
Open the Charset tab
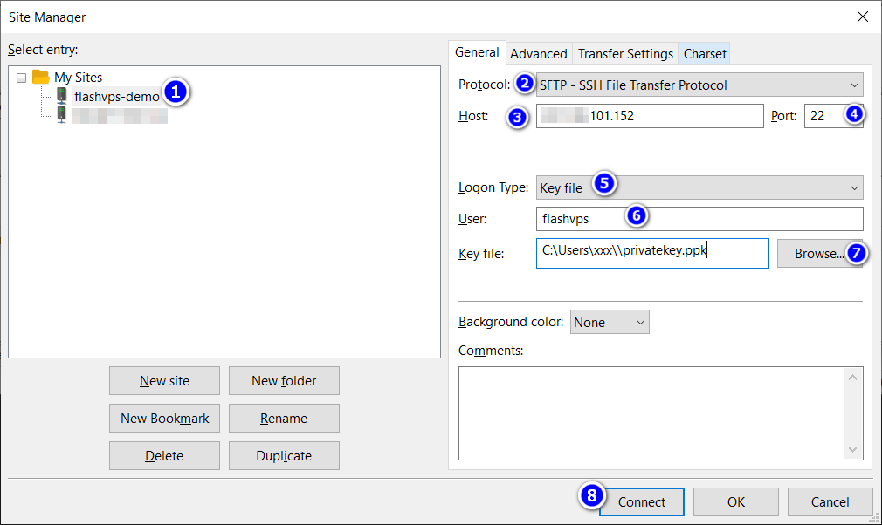(705, 54)
